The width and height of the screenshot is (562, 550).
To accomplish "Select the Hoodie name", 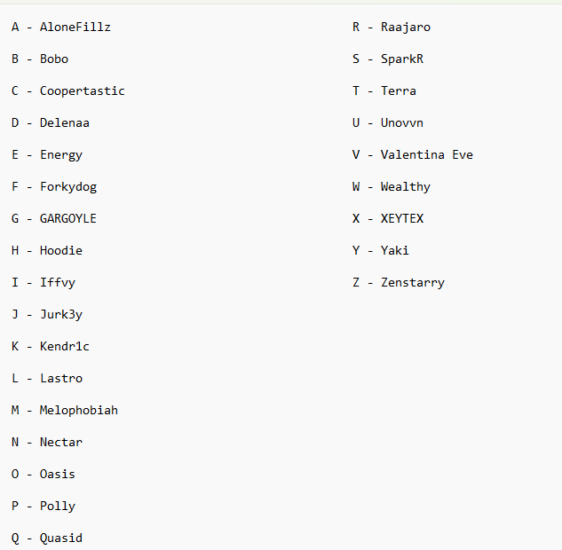I will [61, 250].
